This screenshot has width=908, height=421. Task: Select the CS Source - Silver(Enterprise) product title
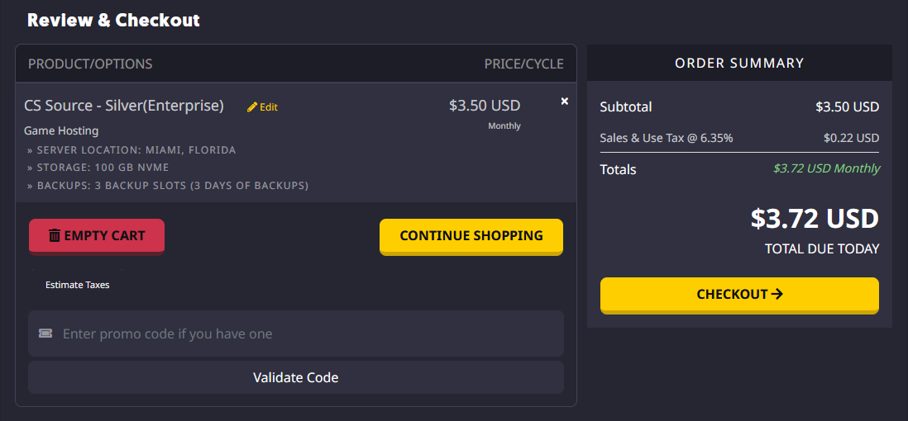click(x=124, y=106)
